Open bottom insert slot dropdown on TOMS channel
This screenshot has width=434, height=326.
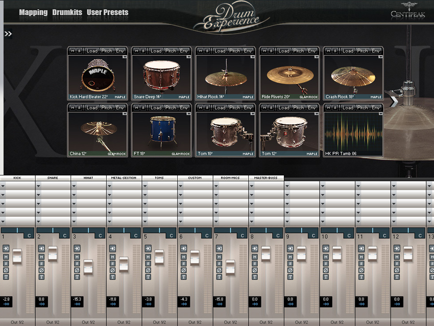click(x=145, y=221)
